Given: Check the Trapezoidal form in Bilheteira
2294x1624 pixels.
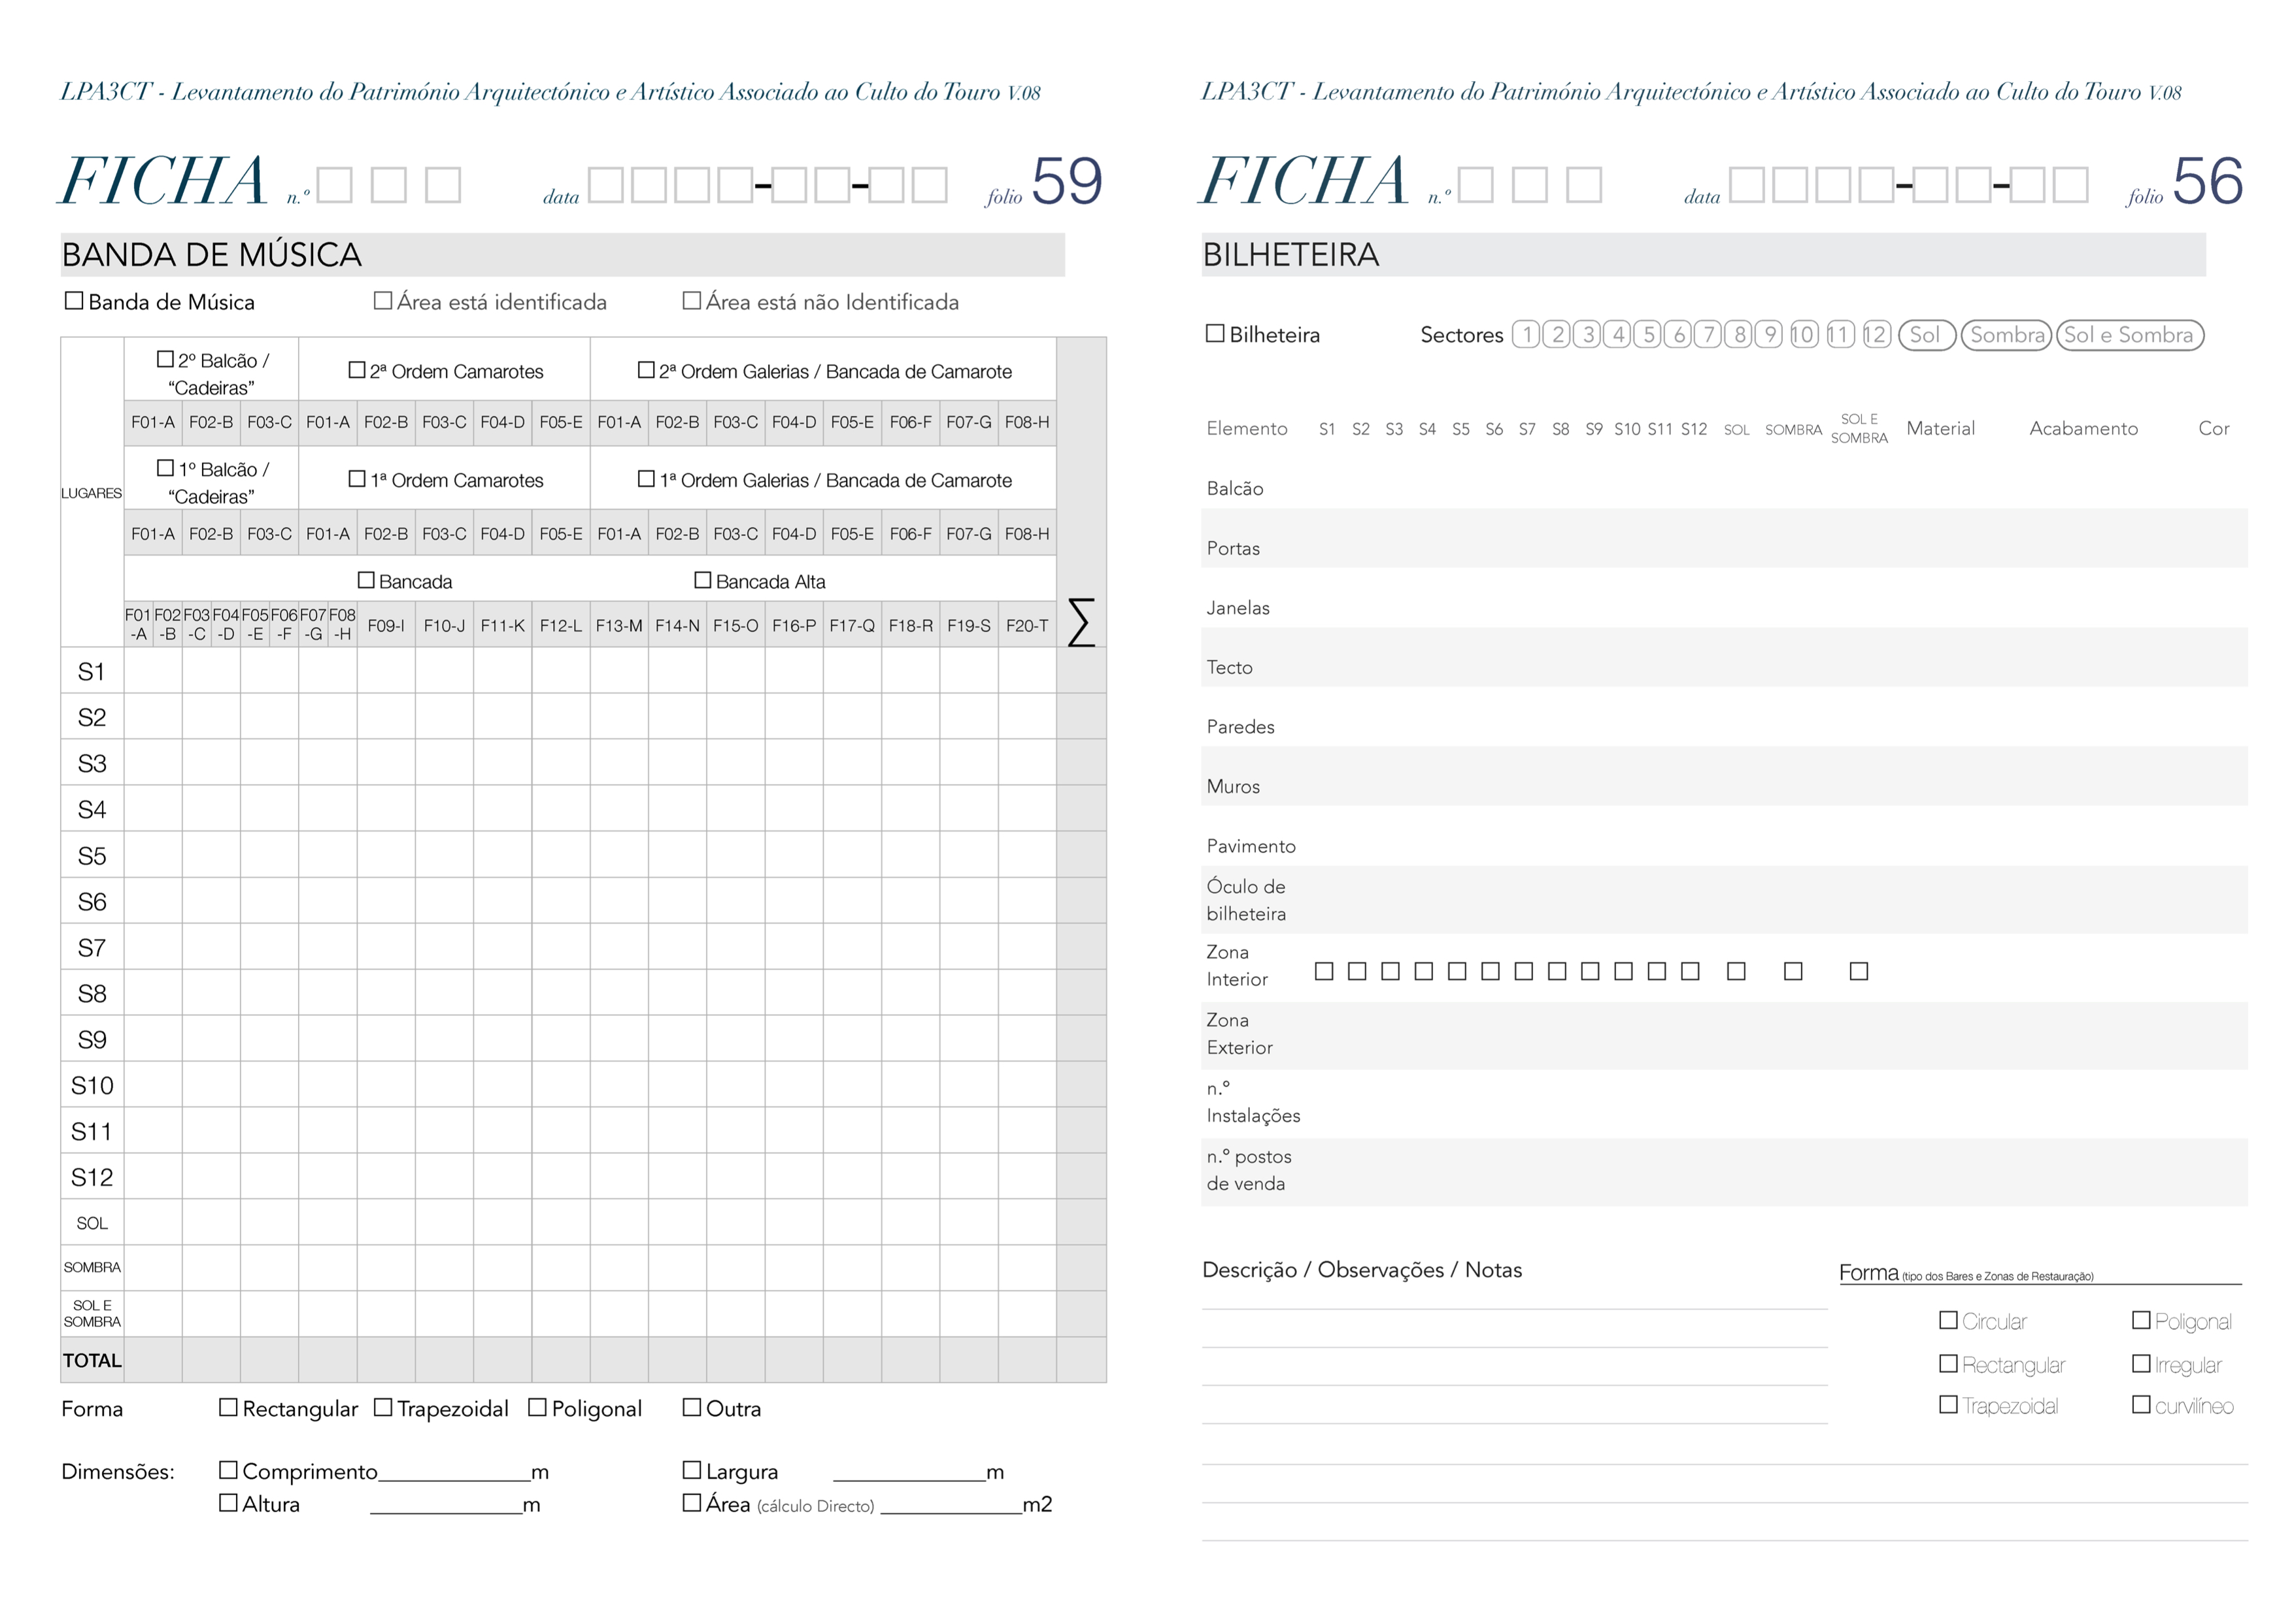Looking at the screenshot, I should click(1948, 1404).
